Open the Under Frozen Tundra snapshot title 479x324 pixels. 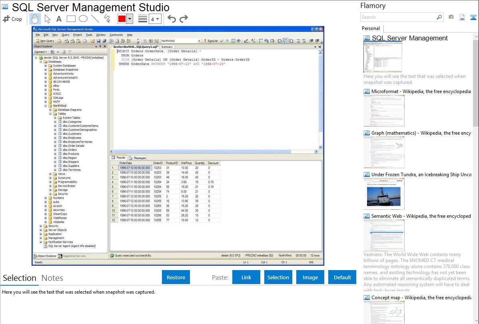click(421, 174)
